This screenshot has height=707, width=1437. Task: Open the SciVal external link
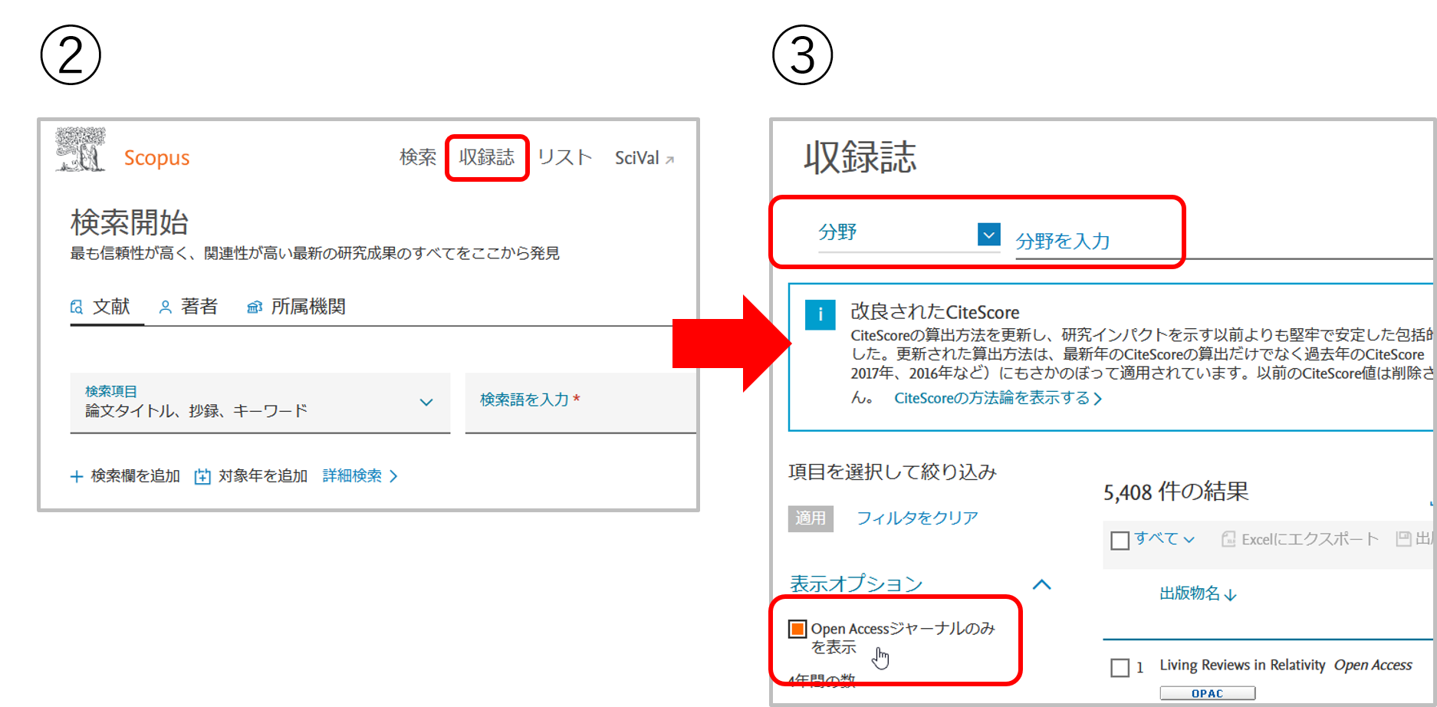pos(644,158)
